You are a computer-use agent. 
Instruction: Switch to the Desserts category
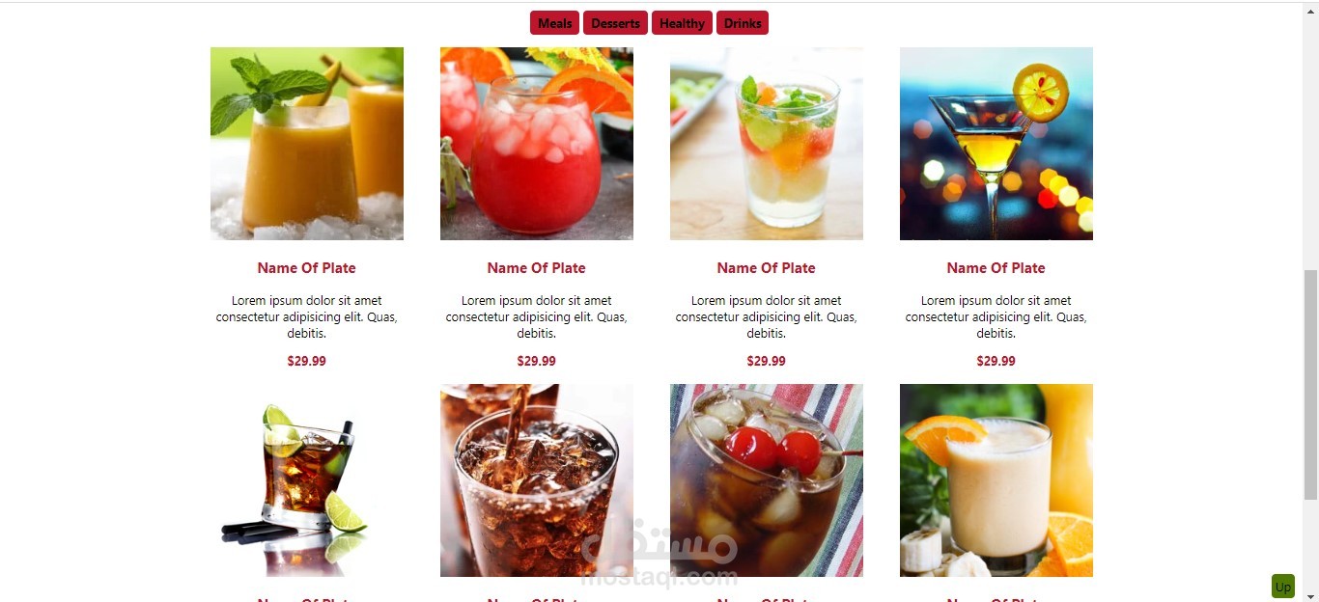pyautogui.click(x=615, y=23)
